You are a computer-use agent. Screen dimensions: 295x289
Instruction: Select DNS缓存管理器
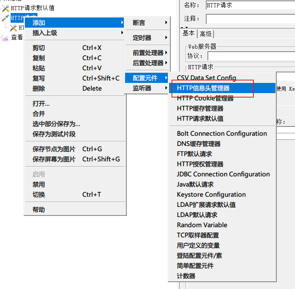(222, 144)
